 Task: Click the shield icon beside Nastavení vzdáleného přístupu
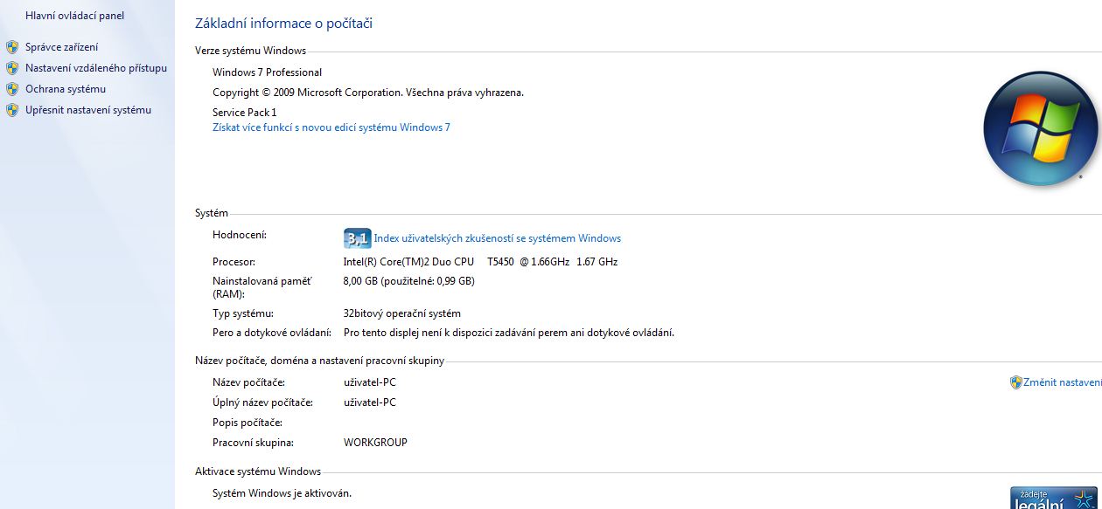12,68
